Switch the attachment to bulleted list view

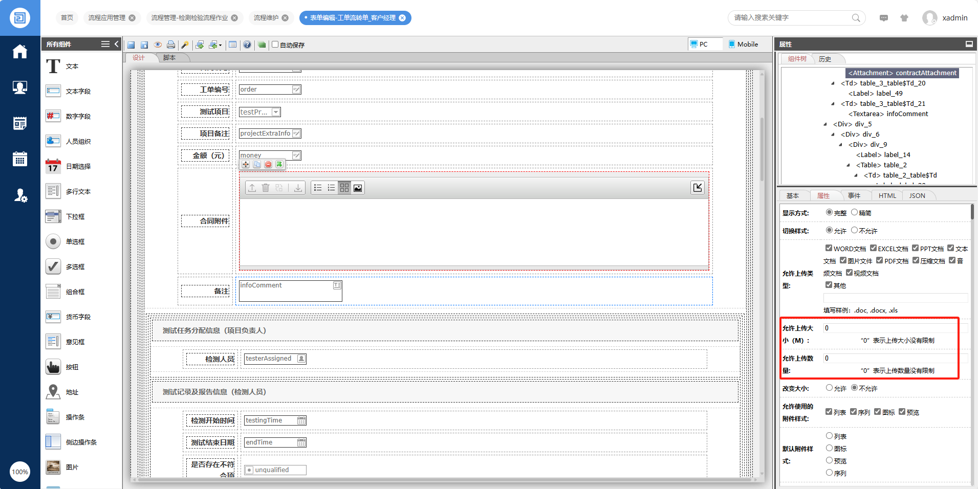pyautogui.click(x=318, y=188)
